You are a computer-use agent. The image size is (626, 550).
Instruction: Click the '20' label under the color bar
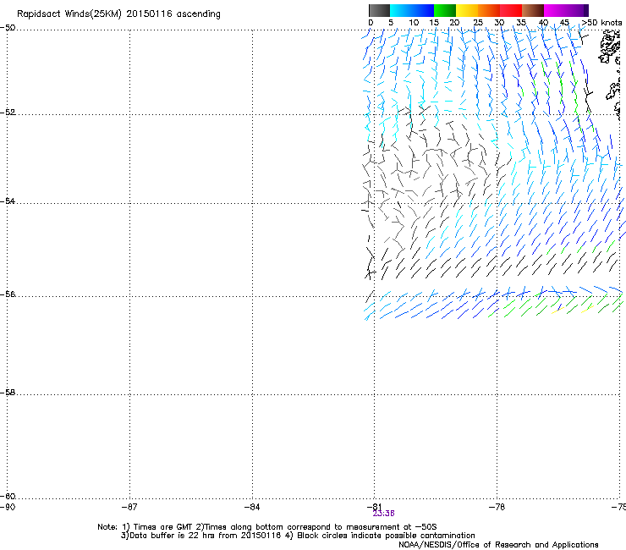[x=454, y=23]
